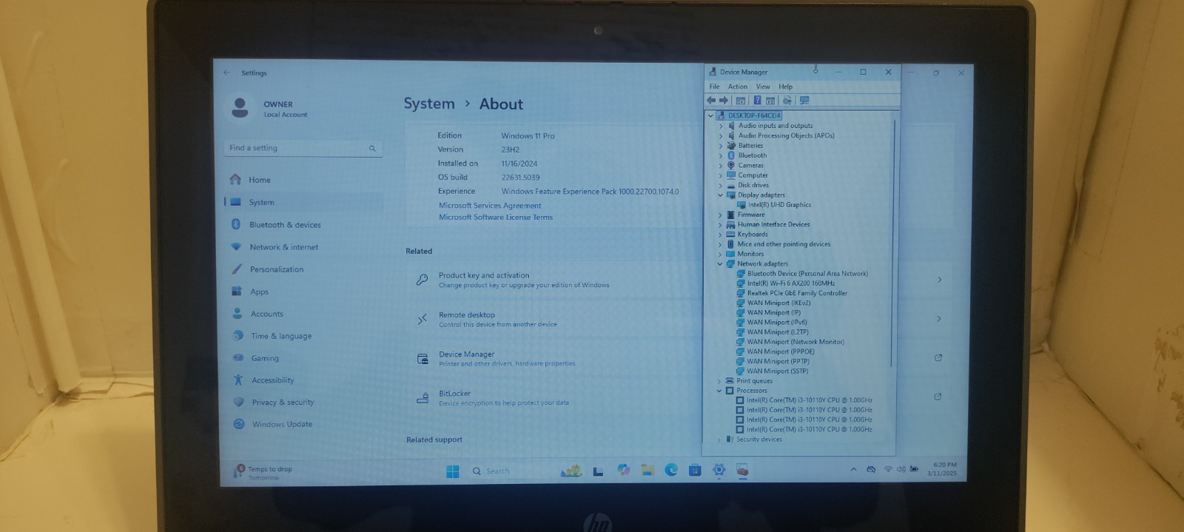Open the Help menu in Device Manager
The height and width of the screenshot is (532, 1184).
pyautogui.click(x=785, y=87)
